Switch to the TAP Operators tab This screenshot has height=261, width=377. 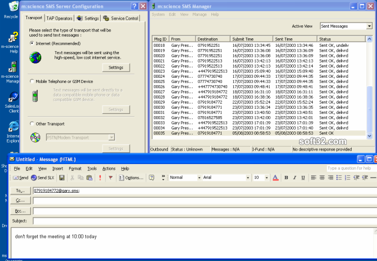pyautogui.click(x=59, y=18)
